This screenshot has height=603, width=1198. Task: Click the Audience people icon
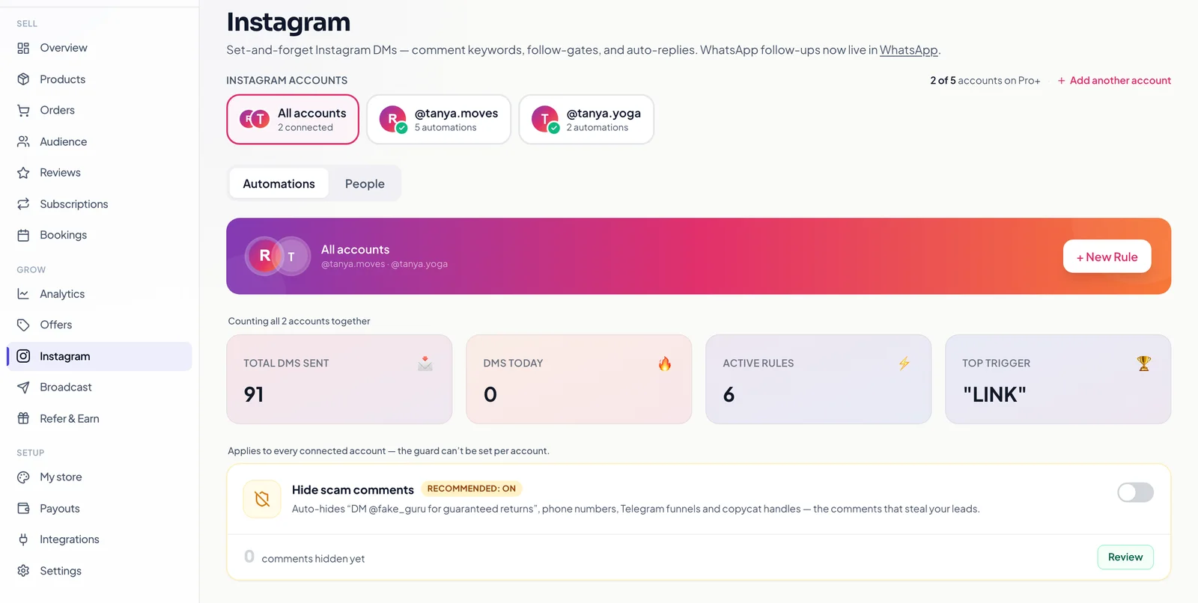point(23,141)
